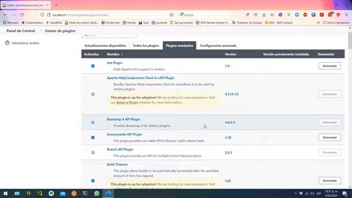Open the Mail app in taskbar
352x198 pixels.
tap(63, 193)
